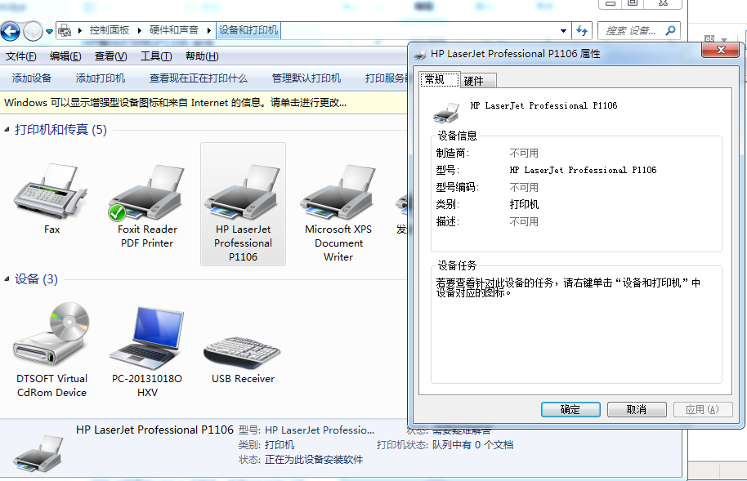Select DTSOFT Virtual CdRom Device icon

click(51, 336)
